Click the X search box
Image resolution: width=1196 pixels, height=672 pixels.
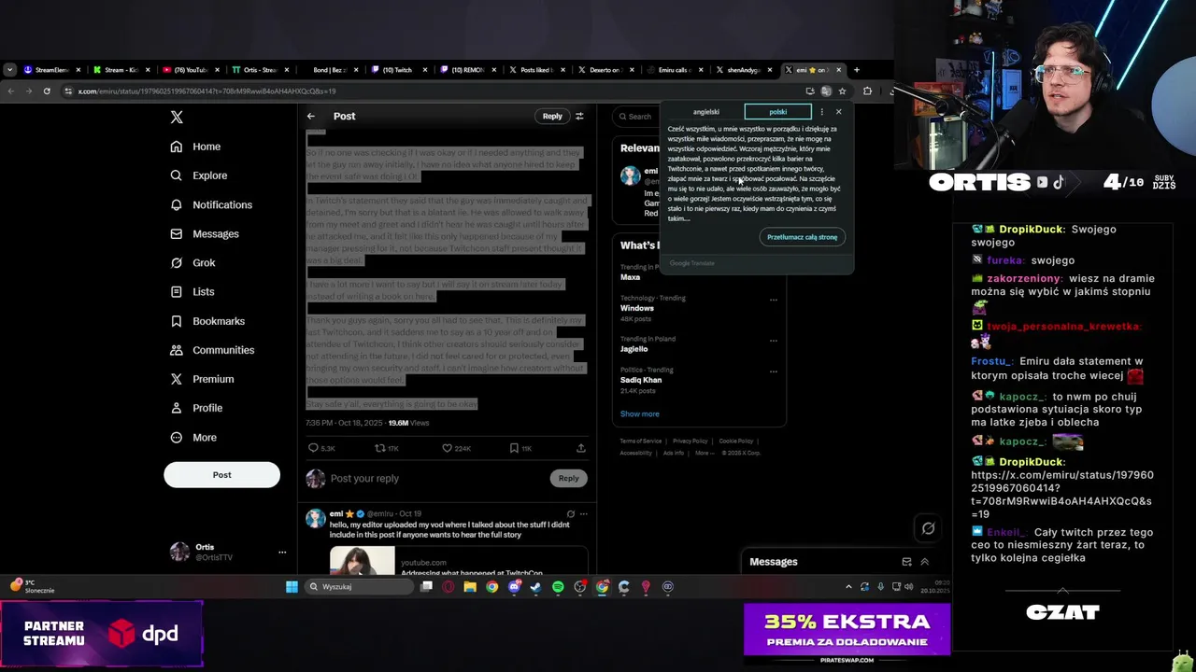click(x=637, y=116)
